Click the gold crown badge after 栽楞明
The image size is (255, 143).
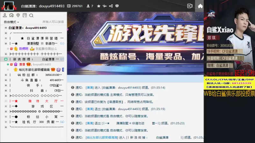point(32,49)
